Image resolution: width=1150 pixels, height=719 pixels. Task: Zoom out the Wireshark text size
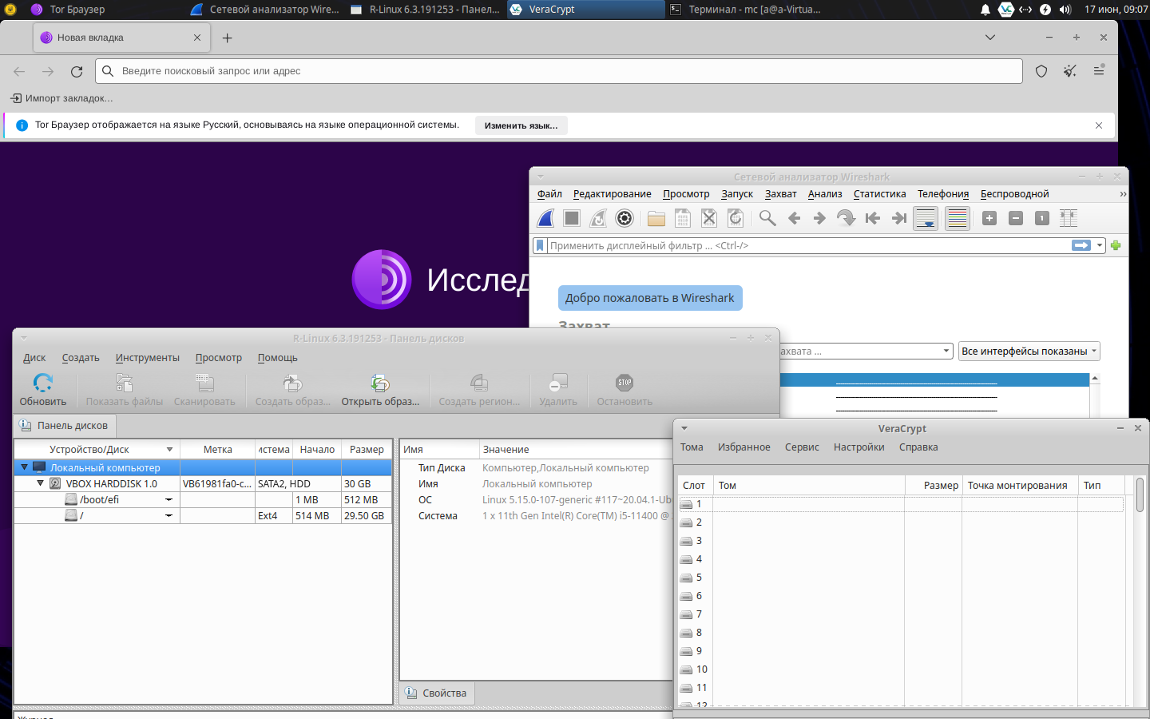point(1016,218)
